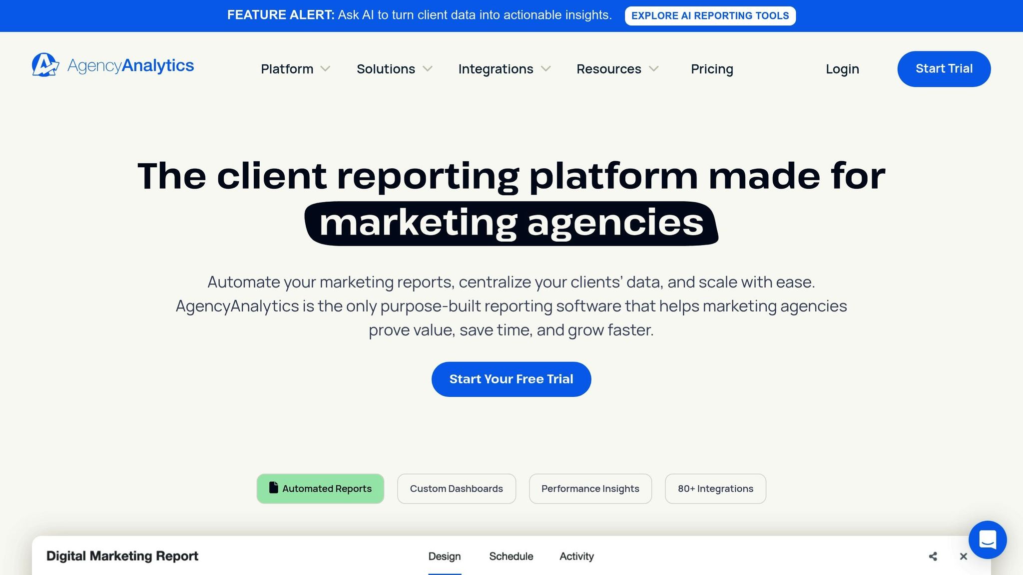Screen dimensions: 1023x575
Task: Click the share icon in Digital Marketing Report
Action: (933, 556)
